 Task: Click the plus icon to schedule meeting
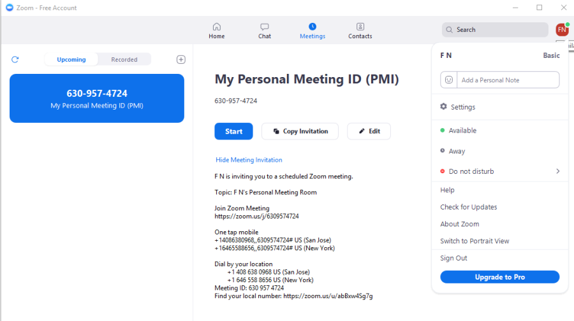click(181, 60)
